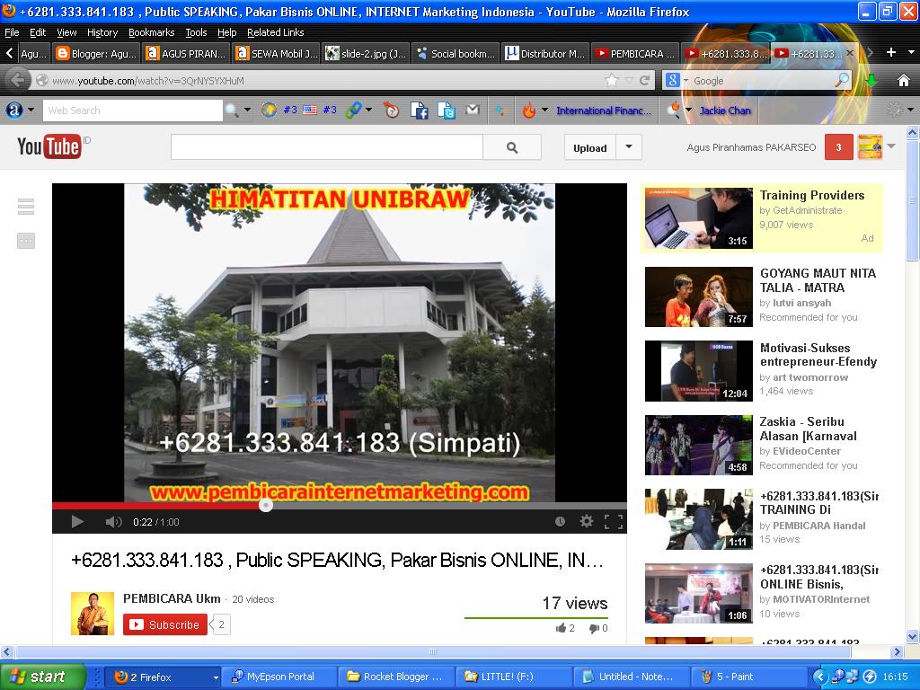Go to the Firefox home page

[x=904, y=80]
